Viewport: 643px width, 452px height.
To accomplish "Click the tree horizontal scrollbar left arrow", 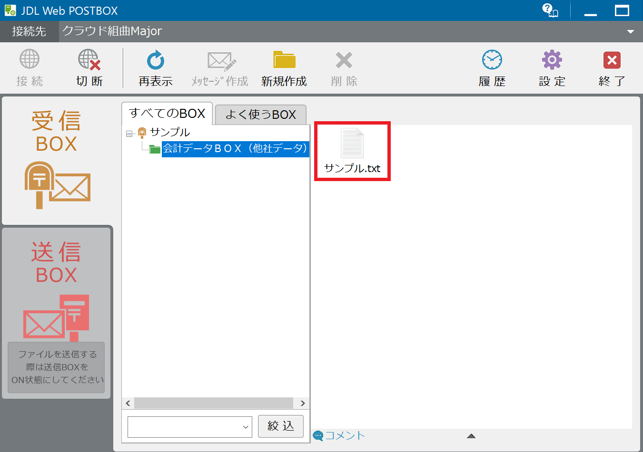I will [128, 403].
